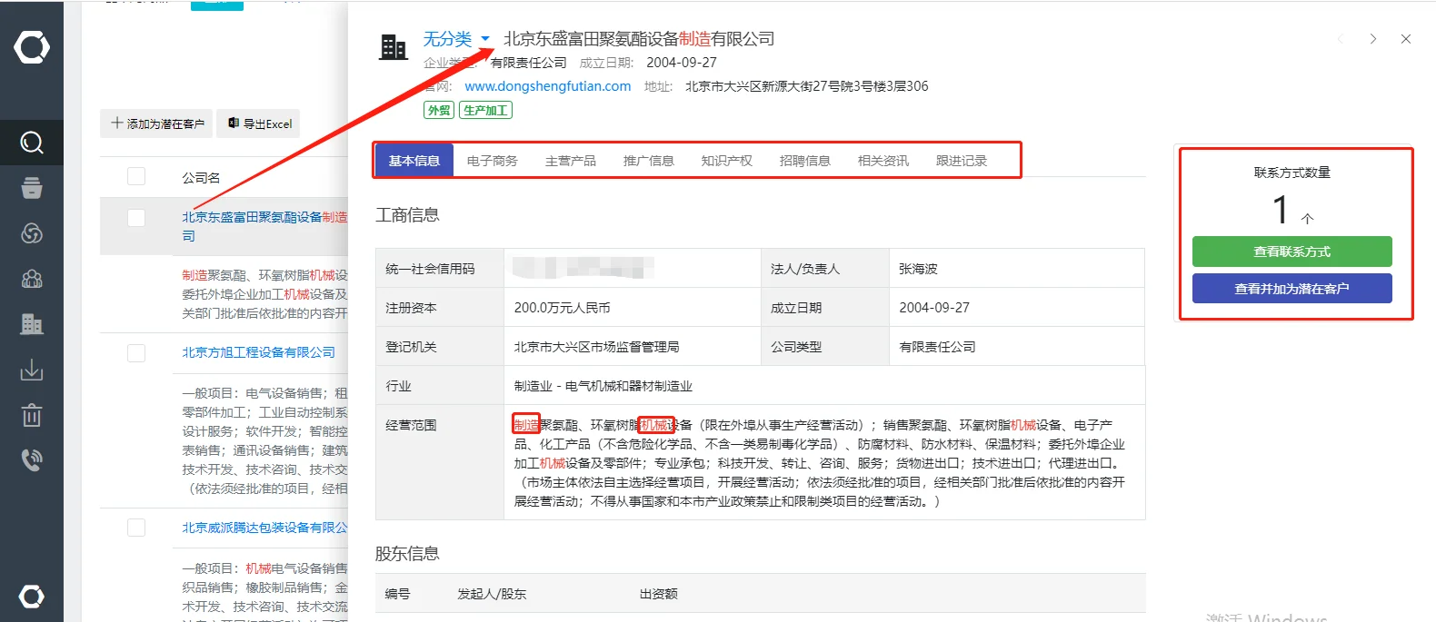Check the 北京方旭工程设备有限公司 row checkbox

(136, 352)
